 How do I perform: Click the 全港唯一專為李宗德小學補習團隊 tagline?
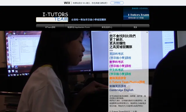tap(89, 20)
